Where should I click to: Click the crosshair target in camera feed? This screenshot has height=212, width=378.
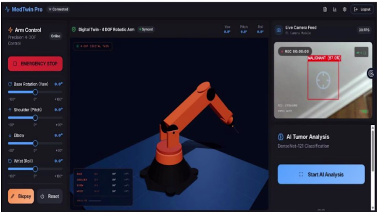pos(323,80)
